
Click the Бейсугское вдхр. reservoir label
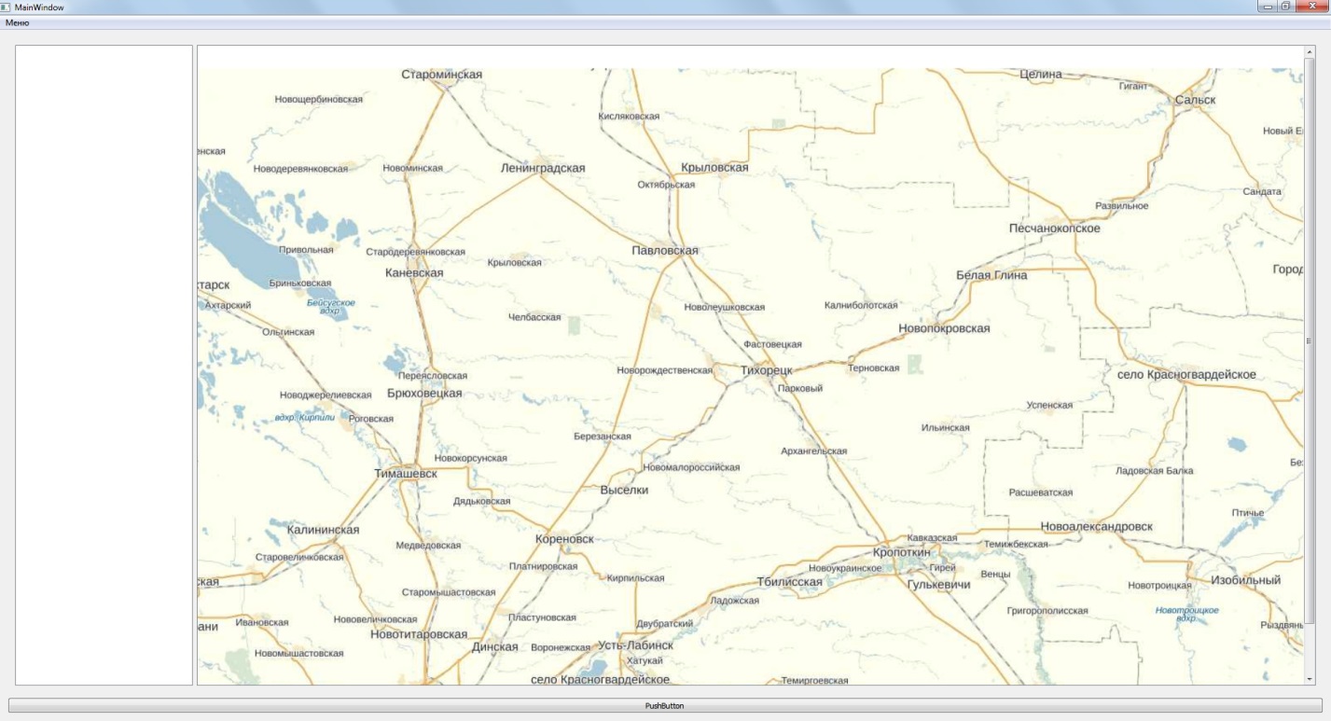pos(331,307)
